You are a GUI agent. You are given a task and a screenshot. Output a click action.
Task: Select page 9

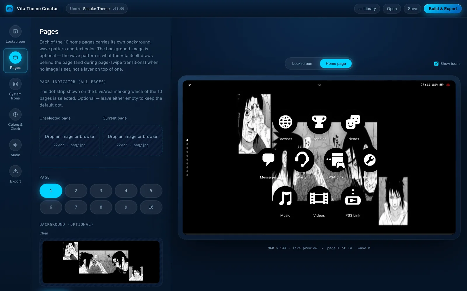(126, 207)
